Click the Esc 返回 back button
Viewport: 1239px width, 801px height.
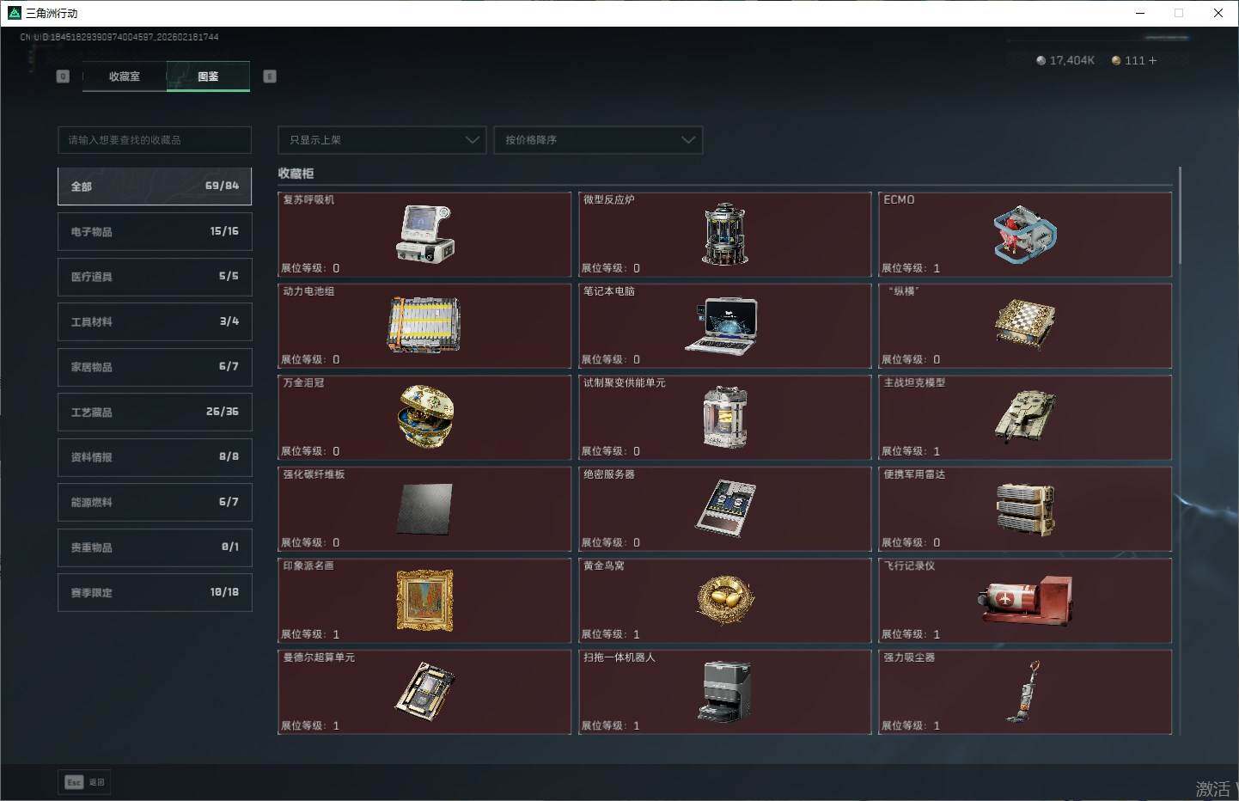click(85, 782)
